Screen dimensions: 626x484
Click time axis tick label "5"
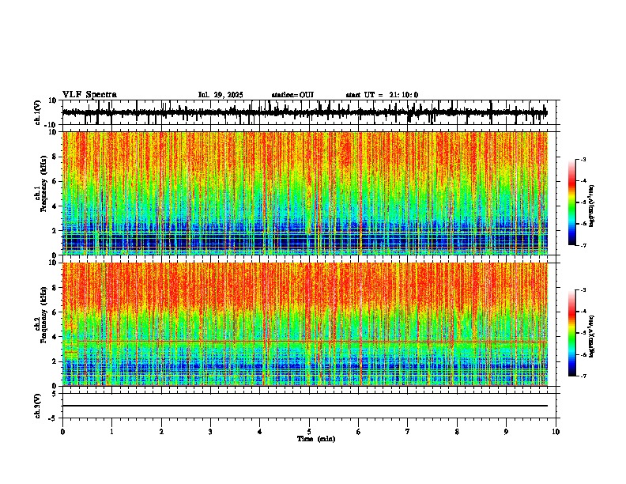(x=309, y=432)
